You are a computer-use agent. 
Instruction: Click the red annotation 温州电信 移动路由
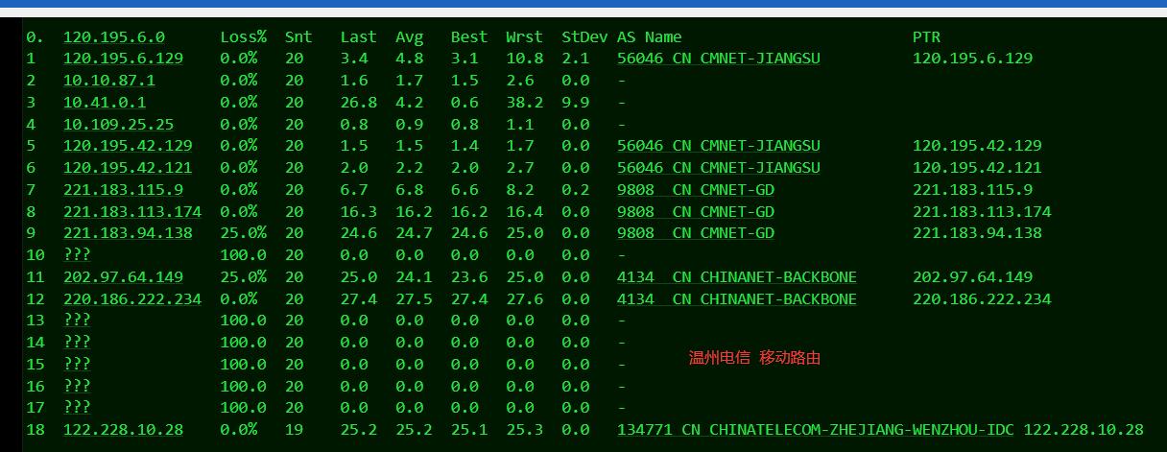tap(754, 358)
